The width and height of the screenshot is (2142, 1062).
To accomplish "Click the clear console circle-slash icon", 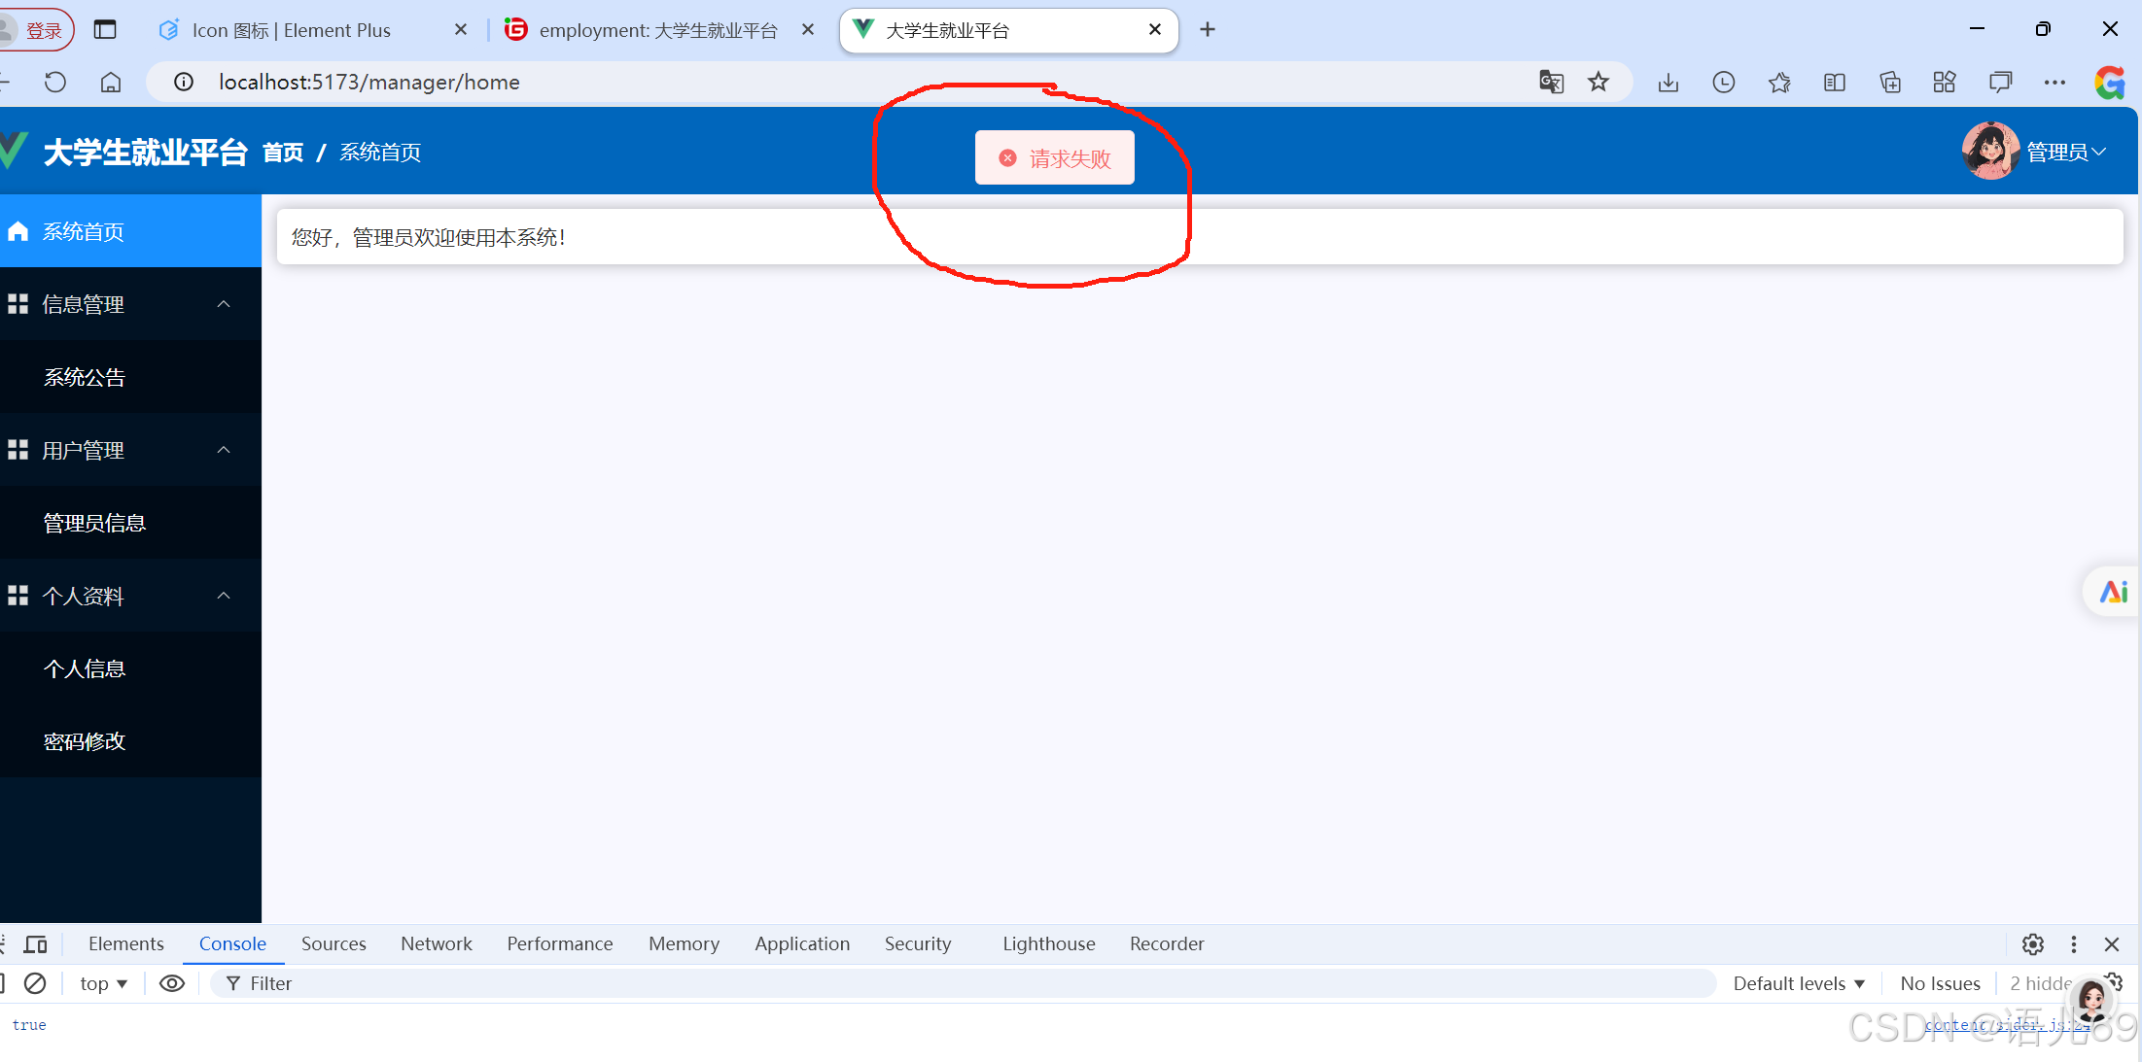I will (36, 983).
